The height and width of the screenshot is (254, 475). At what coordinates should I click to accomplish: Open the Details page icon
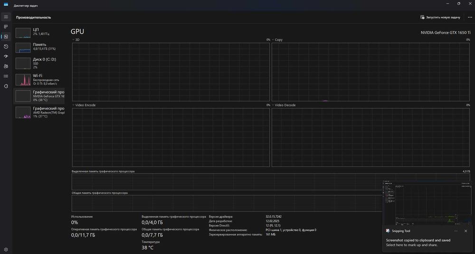6,76
